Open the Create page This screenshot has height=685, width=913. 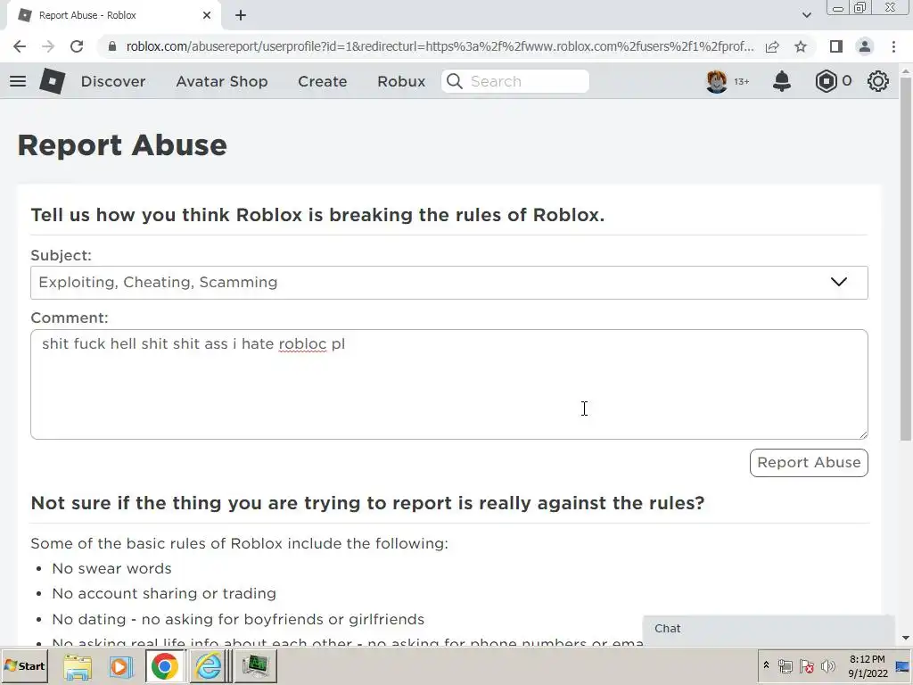click(x=322, y=81)
